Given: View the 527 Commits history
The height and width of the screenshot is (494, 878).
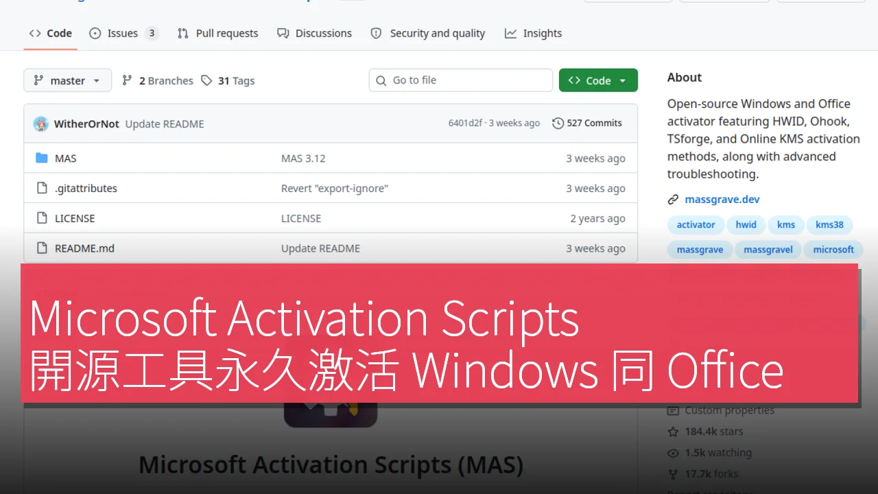Looking at the screenshot, I should tap(587, 123).
